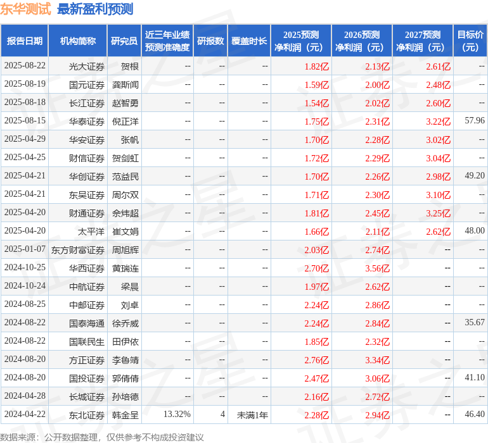Click 2025 forecast value 1.82亿
The height and width of the screenshot is (443, 488).
pyautogui.click(x=316, y=66)
